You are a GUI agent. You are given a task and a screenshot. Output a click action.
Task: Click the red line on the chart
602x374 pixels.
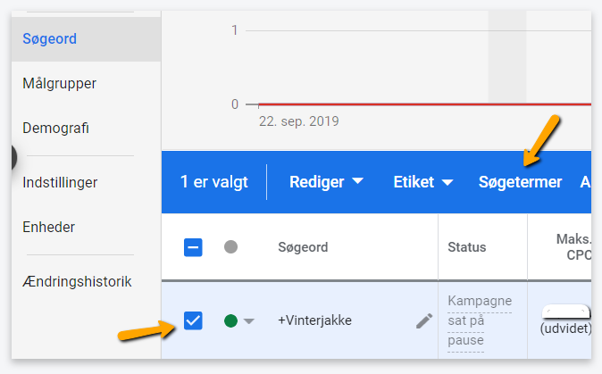tap(424, 104)
